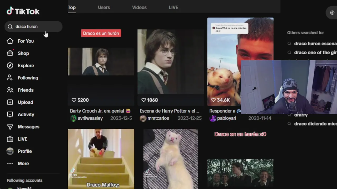Click the More three-dots icon

click(x=10, y=164)
